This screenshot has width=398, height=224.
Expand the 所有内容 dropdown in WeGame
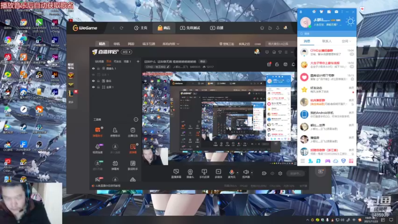point(171,44)
